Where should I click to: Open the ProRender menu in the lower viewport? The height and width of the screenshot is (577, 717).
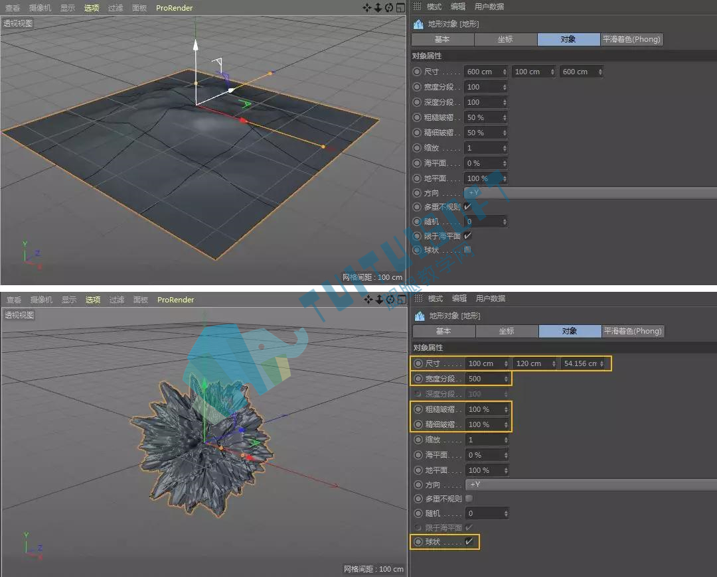175,300
